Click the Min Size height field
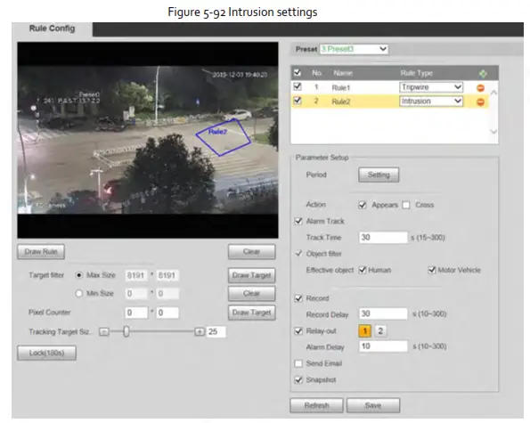 [167, 293]
